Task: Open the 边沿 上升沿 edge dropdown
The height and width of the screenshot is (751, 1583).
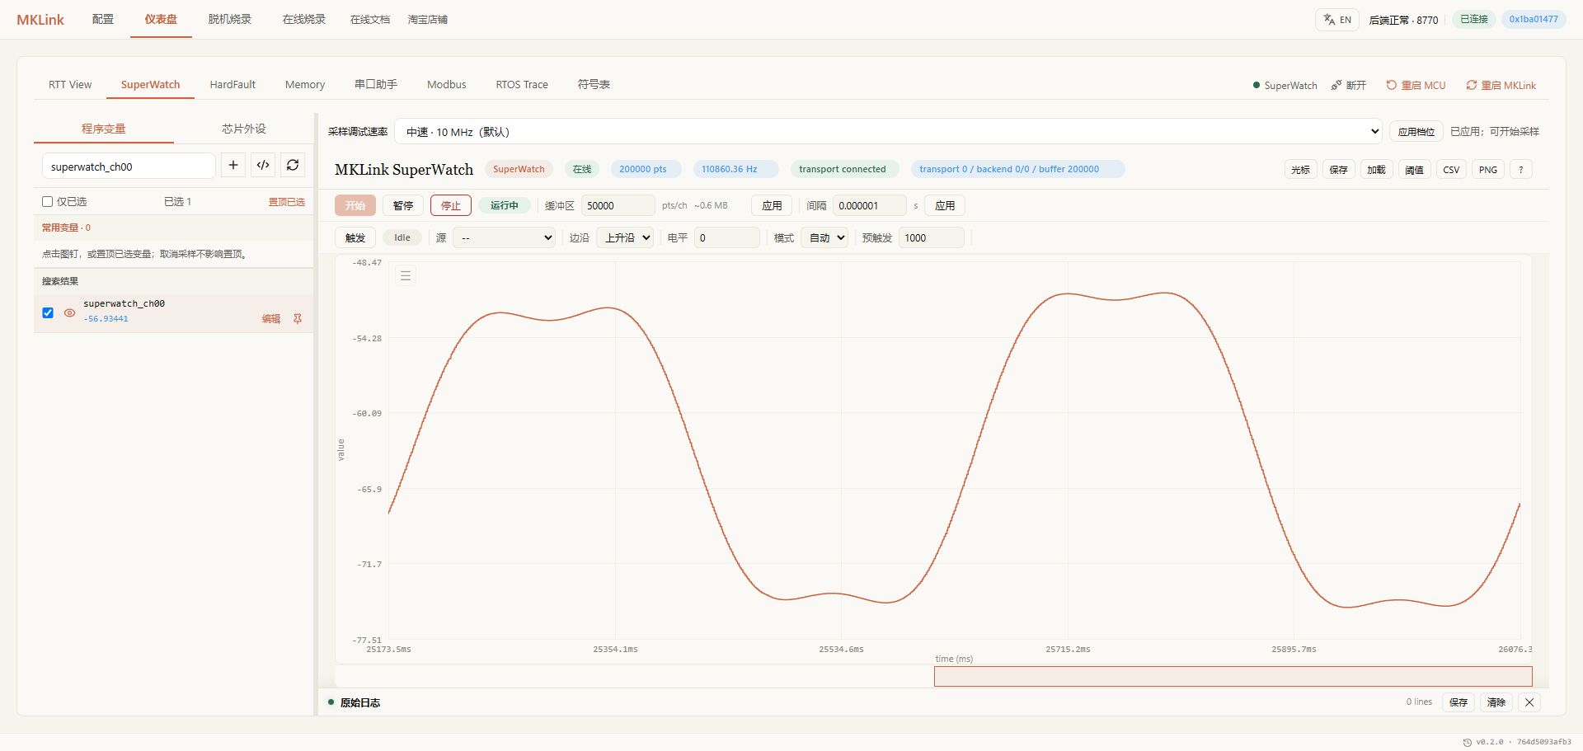Action: click(x=625, y=238)
